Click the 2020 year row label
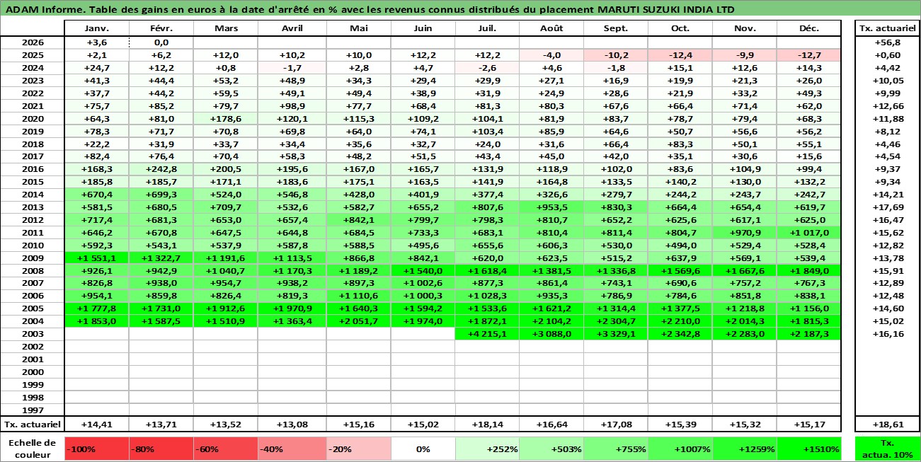921x462 pixels. 32,118
